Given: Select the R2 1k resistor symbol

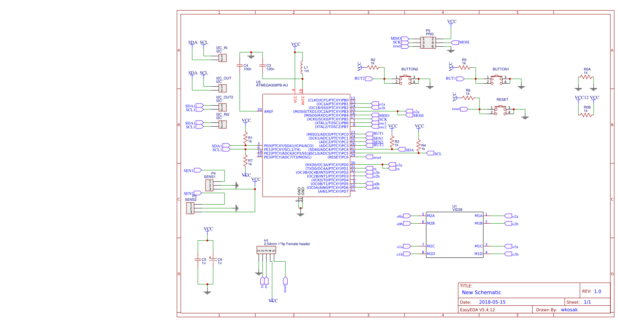Looking at the screenshot, I should click(x=373, y=67).
